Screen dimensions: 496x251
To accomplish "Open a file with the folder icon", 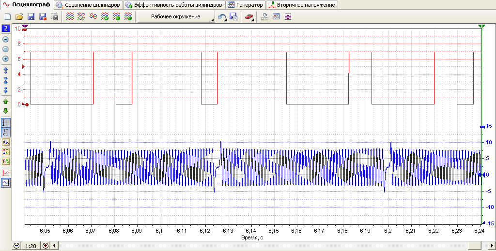I will [x=19, y=17].
